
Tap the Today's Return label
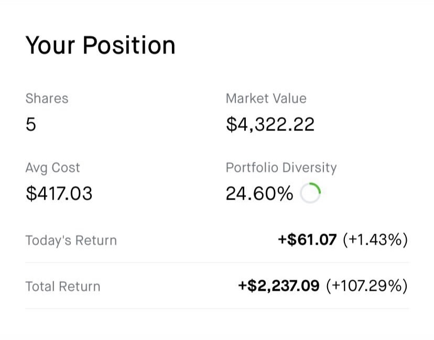tap(71, 241)
